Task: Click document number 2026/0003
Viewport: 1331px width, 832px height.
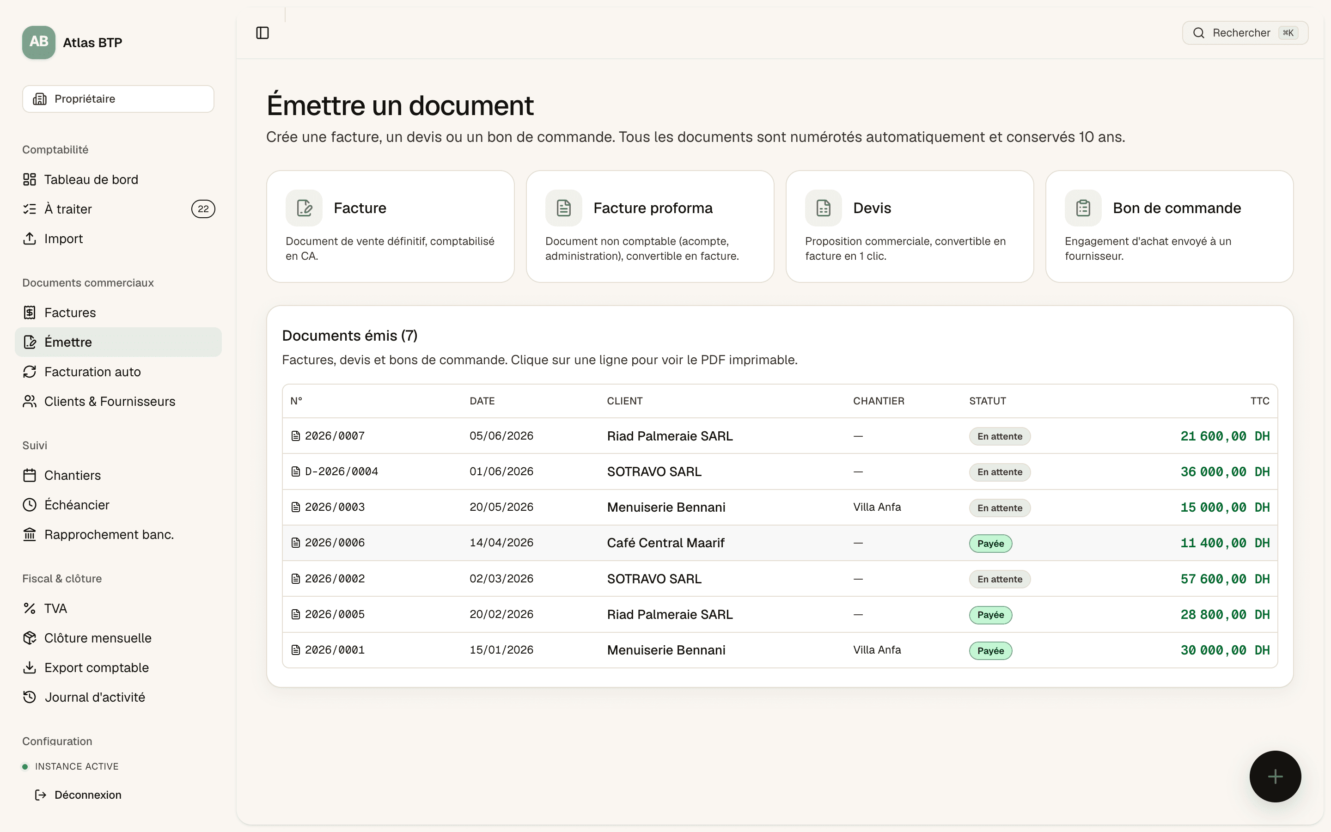Action: click(x=335, y=508)
